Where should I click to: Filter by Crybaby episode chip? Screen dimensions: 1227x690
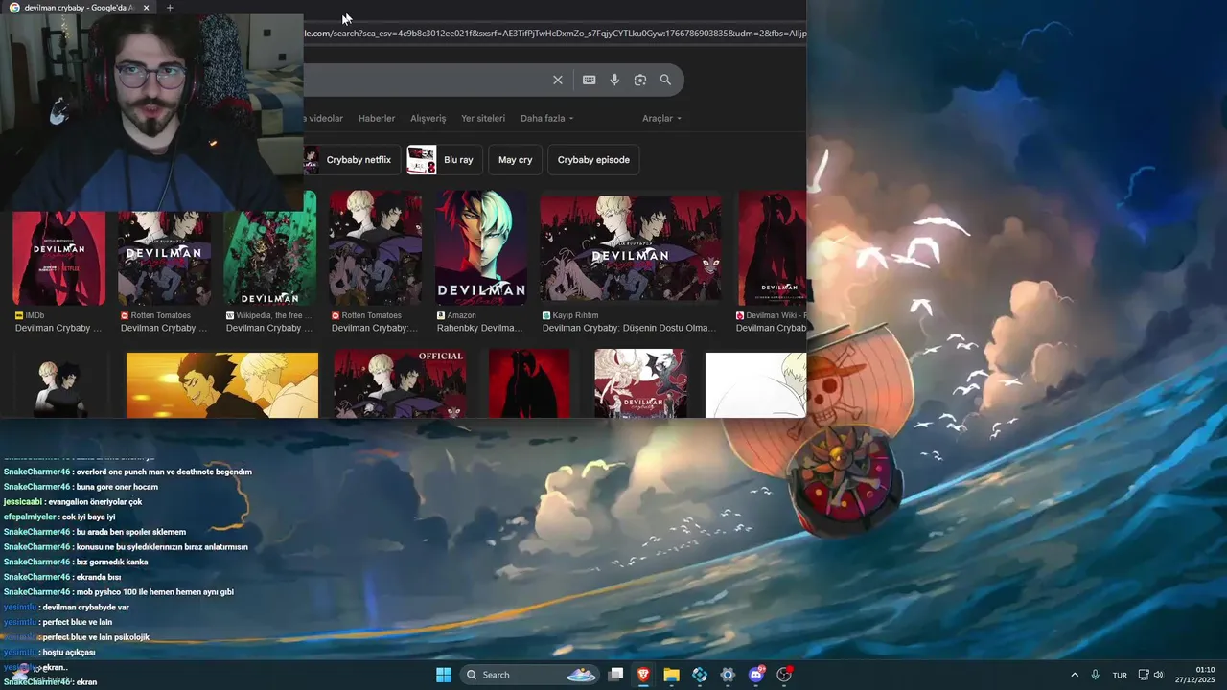(593, 160)
